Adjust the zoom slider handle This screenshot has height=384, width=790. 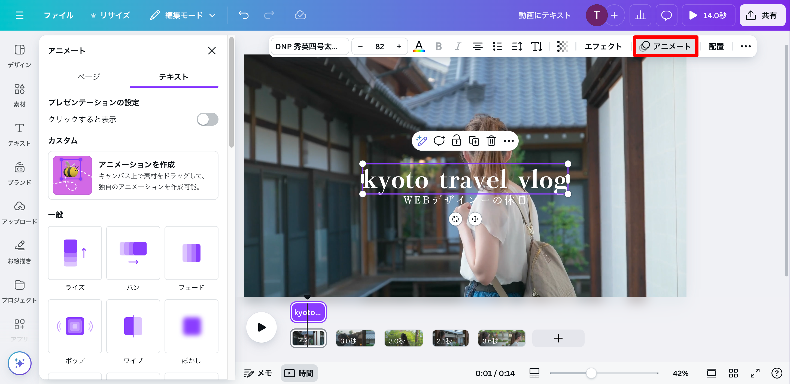(591, 373)
